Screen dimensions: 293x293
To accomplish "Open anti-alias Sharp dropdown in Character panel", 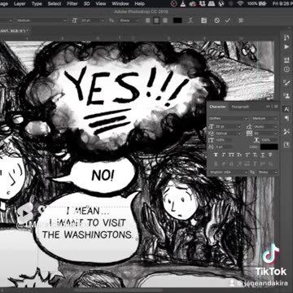I will (x=267, y=173).
